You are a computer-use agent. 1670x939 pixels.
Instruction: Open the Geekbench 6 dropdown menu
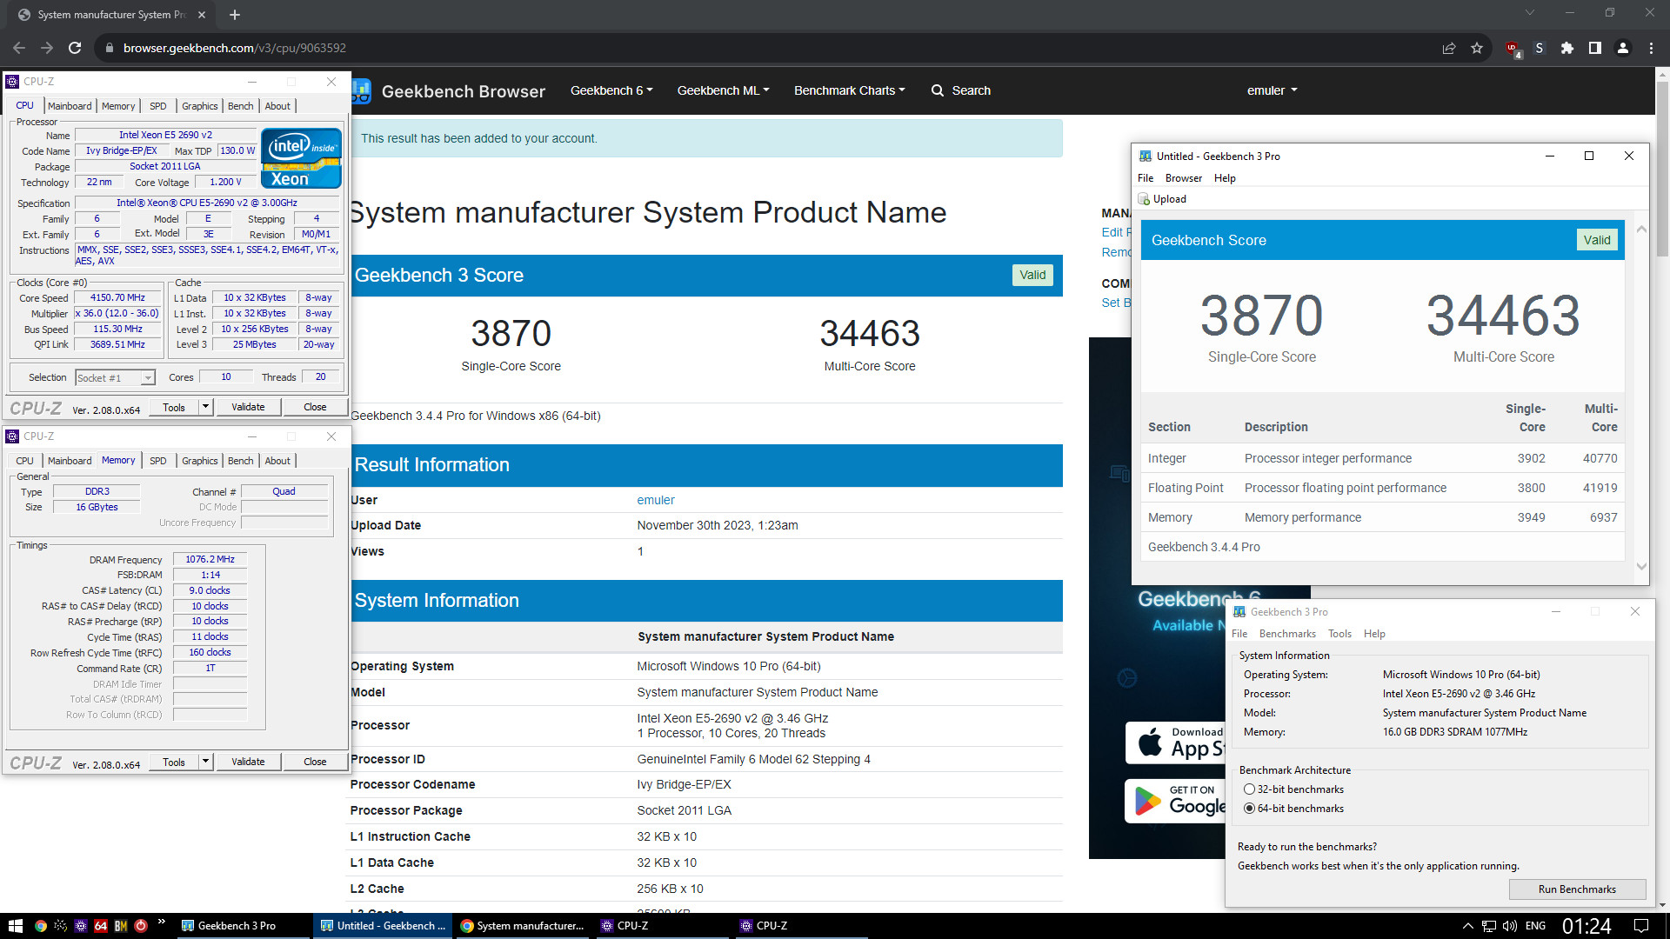611,90
